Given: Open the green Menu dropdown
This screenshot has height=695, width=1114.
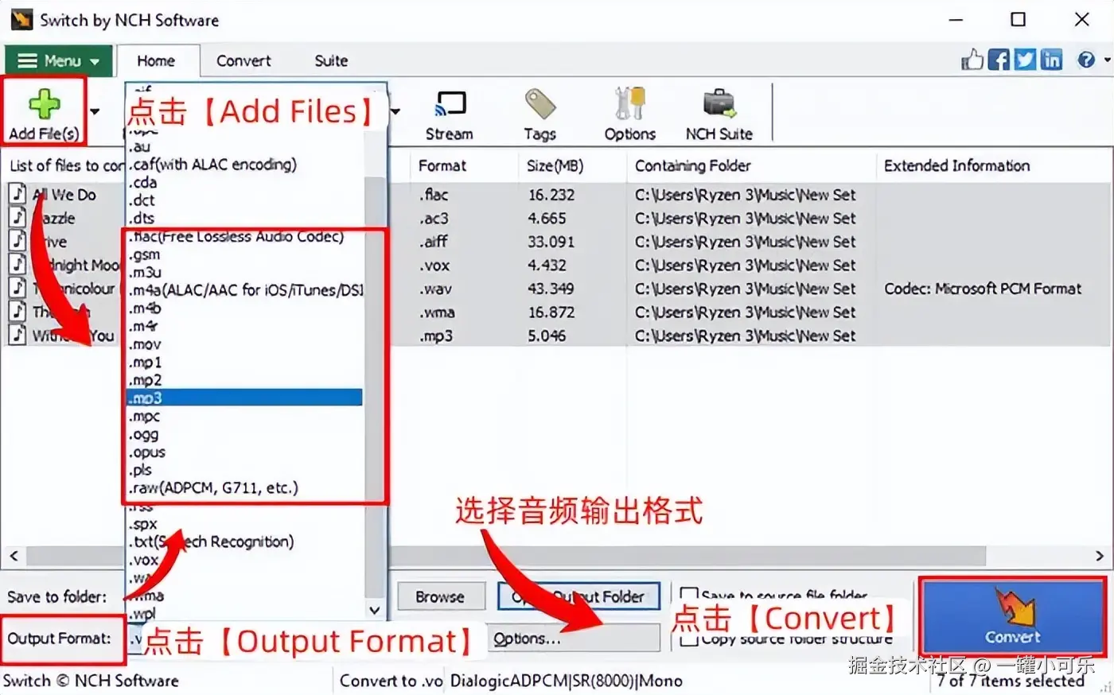Looking at the screenshot, I should [57, 60].
